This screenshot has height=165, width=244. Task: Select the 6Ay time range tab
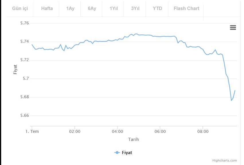click(92, 8)
